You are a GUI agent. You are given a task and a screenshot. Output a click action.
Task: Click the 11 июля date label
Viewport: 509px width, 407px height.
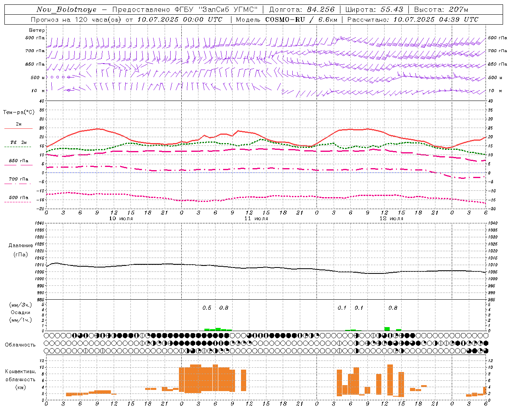pyautogui.click(x=256, y=219)
